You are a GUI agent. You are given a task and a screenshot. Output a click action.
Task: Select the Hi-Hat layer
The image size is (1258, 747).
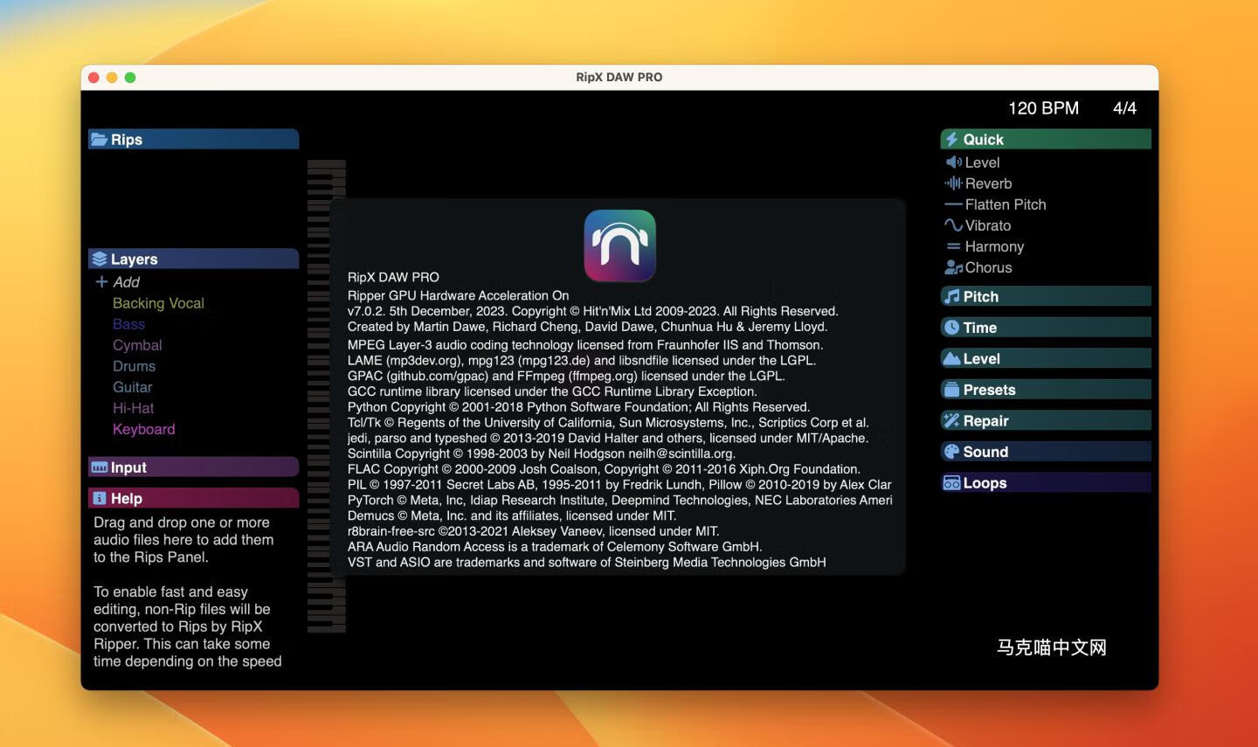pyautogui.click(x=133, y=408)
